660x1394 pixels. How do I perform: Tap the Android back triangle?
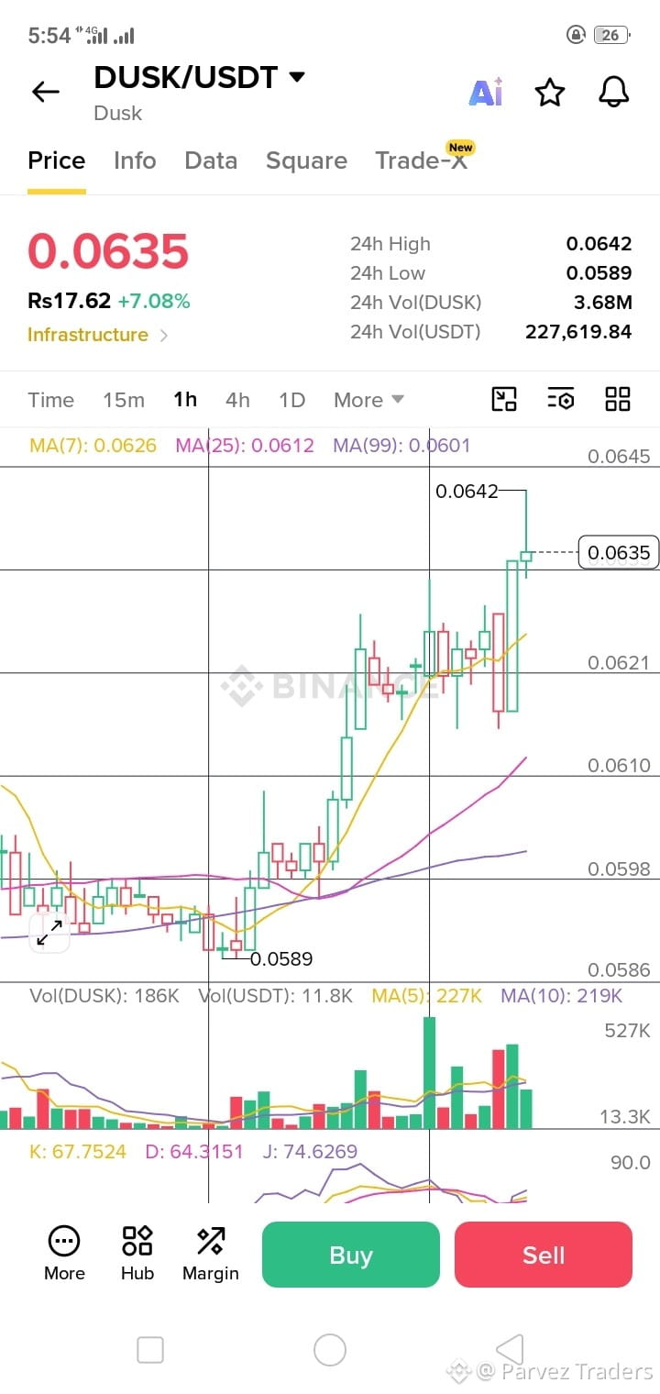coord(509,1350)
